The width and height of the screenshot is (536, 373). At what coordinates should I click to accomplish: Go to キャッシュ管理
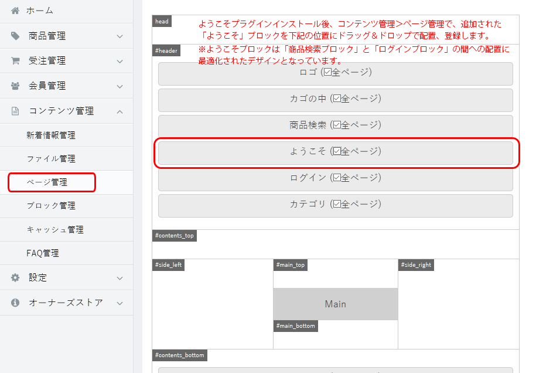[67, 230]
